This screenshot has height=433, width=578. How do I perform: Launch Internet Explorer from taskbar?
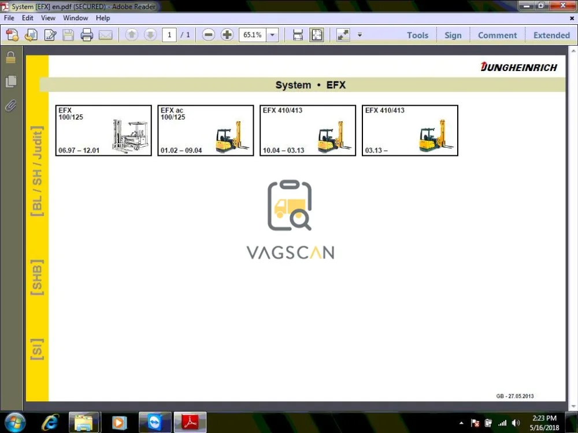(50, 423)
